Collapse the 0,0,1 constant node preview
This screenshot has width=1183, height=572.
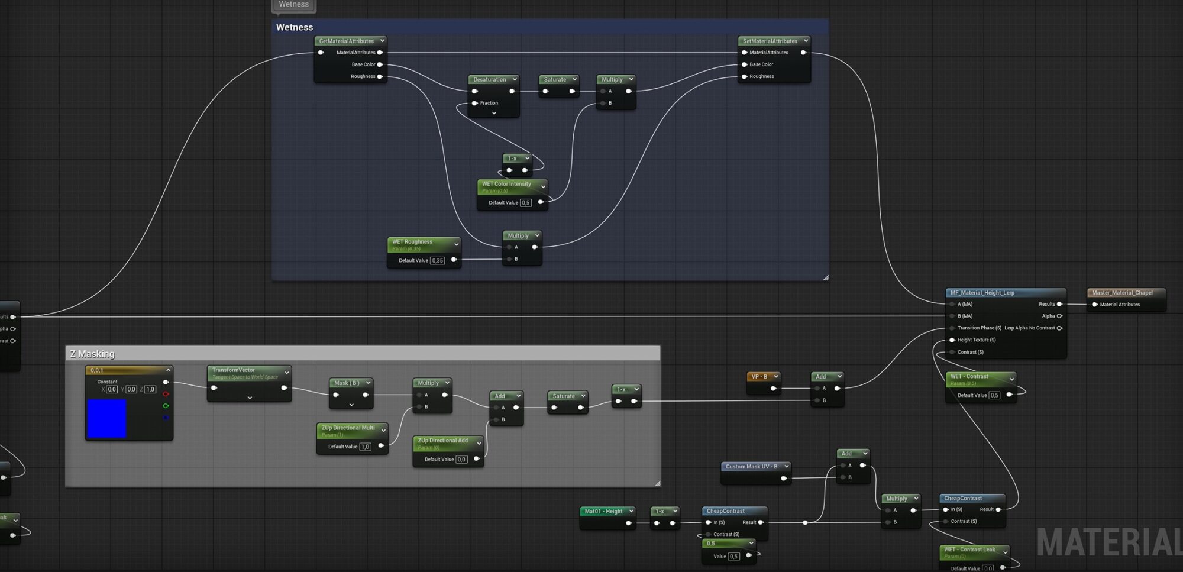169,370
